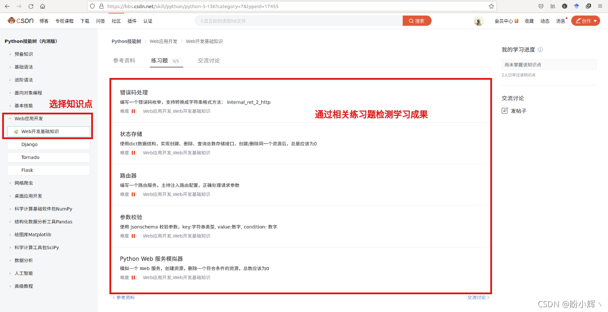Viewport: 608px width, 312px height.
Task: Click the 搜索 button
Action: pos(417,21)
